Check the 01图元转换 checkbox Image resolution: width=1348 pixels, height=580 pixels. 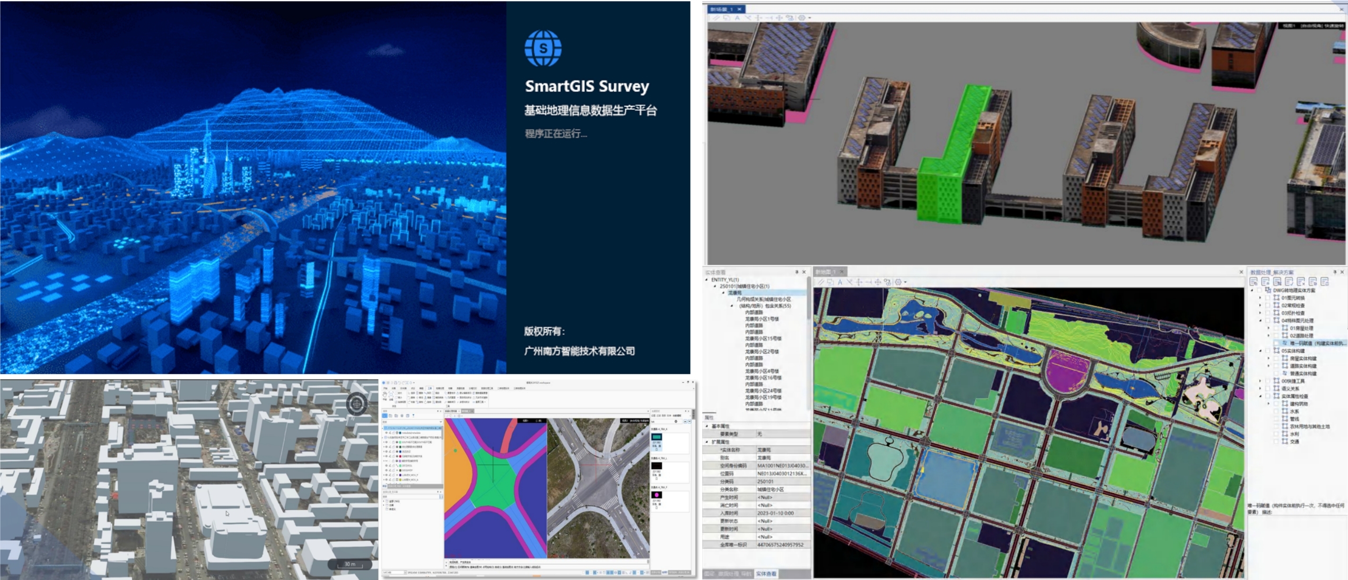pos(1268,298)
